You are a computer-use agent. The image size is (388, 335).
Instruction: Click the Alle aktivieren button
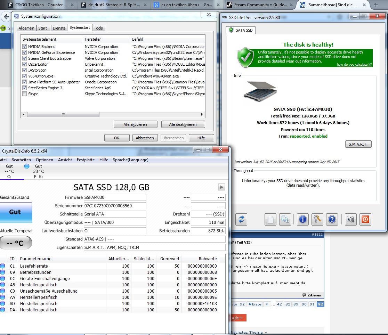[135, 124]
